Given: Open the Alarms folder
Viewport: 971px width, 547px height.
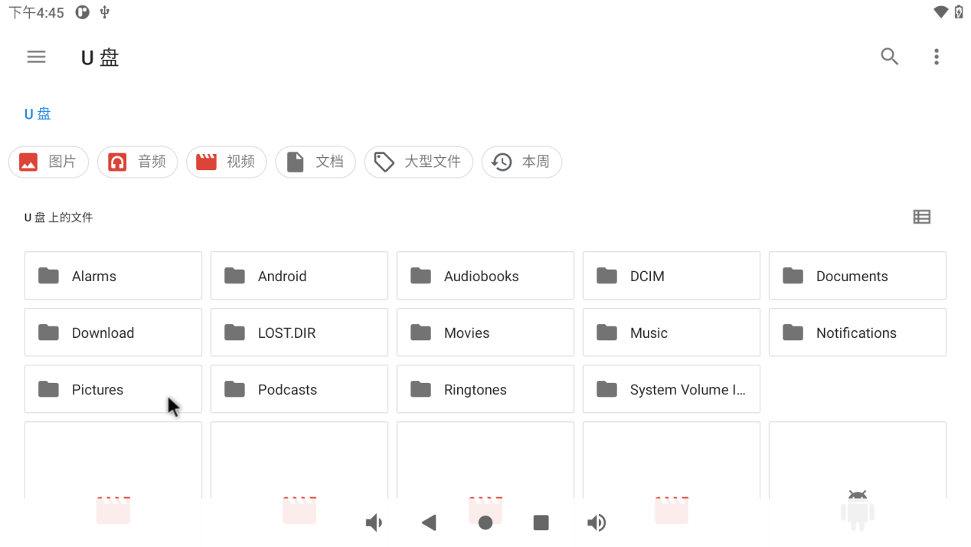Looking at the screenshot, I should tap(113, 276).
